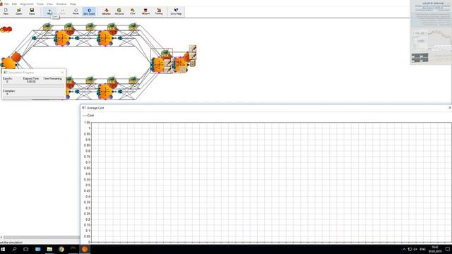
Task: Open the File menu
Action: [6, 4]
